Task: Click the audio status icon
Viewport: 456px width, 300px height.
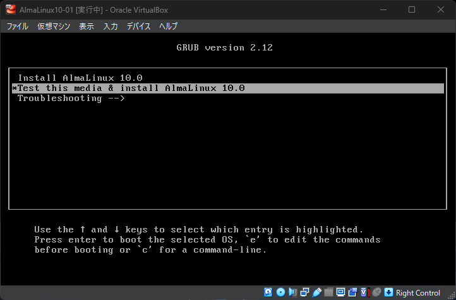Action: (293, 292)
